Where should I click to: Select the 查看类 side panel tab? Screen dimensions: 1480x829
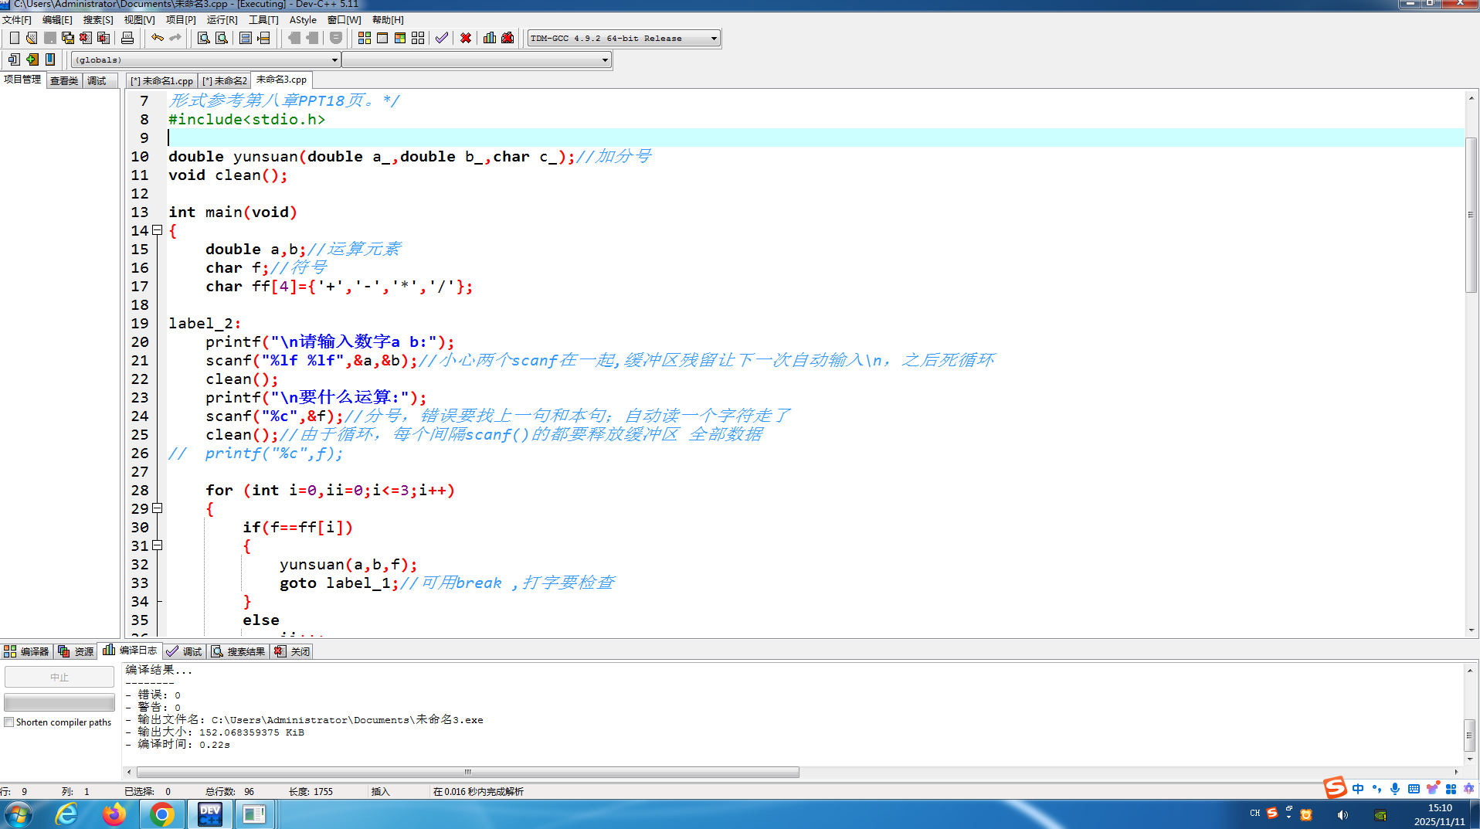pos(64,80)
